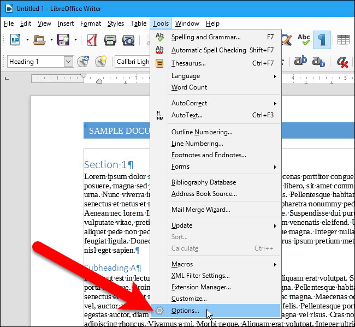Screen dimensions: 355x327
Task: Expand the Macros submenu
Action: click(182, 264)
